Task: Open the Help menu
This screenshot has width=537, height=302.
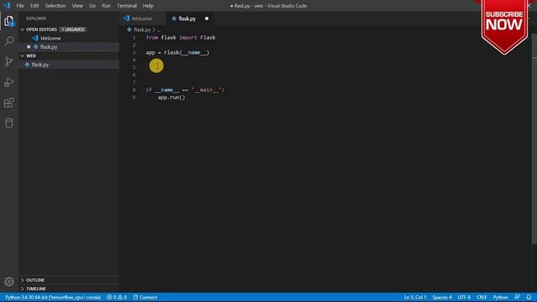Action: pyautogui.click(x=148, y=6)
